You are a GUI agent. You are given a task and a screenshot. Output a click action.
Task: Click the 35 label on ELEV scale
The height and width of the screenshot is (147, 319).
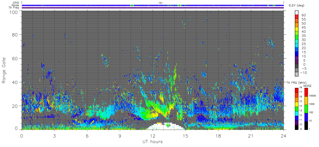coord(303,36)
